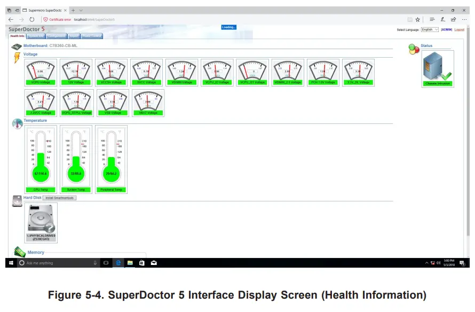The width and height of the screenshot is (475, 312).
Task: Open a new browser tab with plus
Action: [73, 10]
